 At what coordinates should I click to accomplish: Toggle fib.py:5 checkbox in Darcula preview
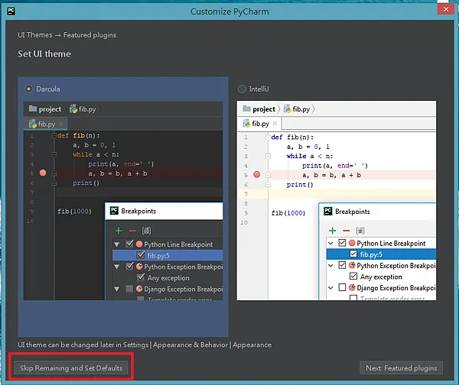click(x=141, y=255)
